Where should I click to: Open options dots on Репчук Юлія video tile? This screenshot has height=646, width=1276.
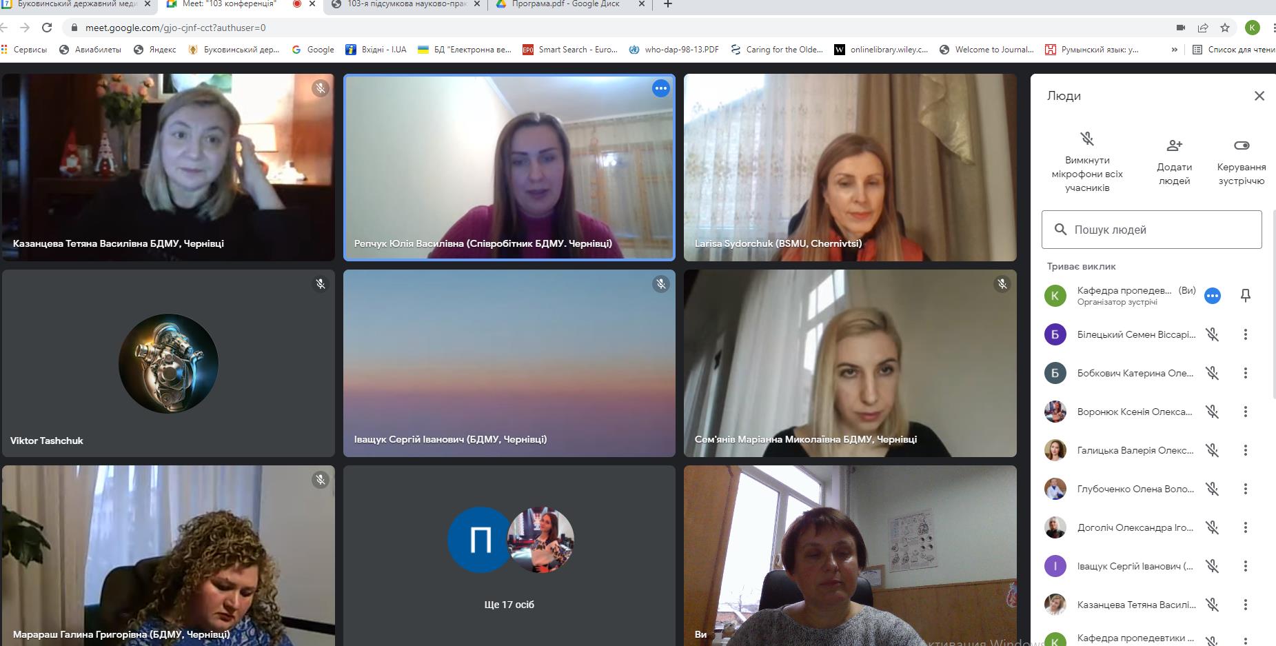(x=661, y=88)
